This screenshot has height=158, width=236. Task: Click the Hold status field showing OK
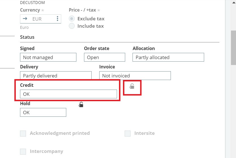click(43, 112)
